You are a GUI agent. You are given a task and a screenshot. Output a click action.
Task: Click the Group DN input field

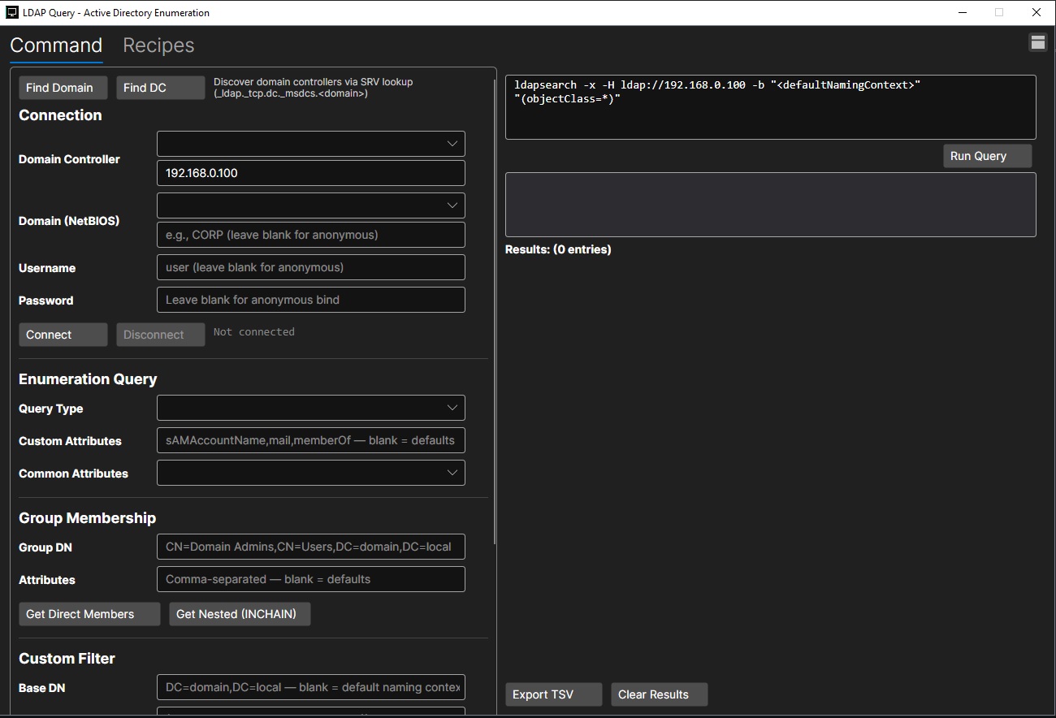tap(311, 547)
